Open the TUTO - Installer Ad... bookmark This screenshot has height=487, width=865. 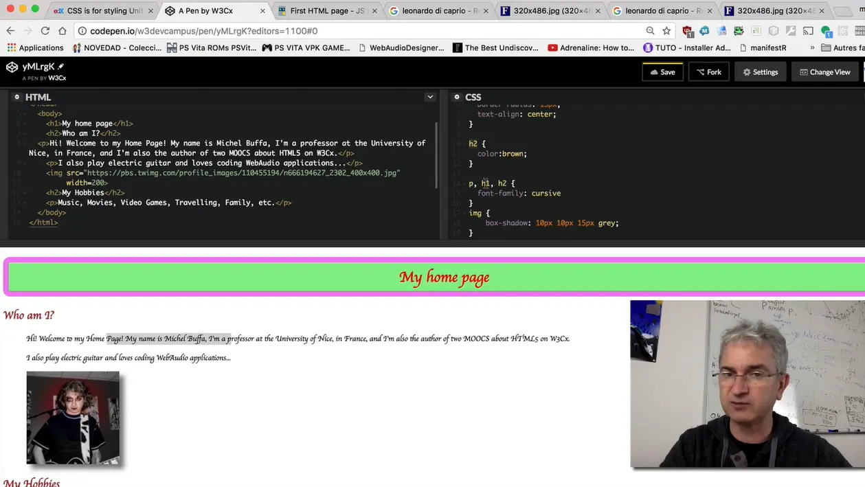(687, 47)
